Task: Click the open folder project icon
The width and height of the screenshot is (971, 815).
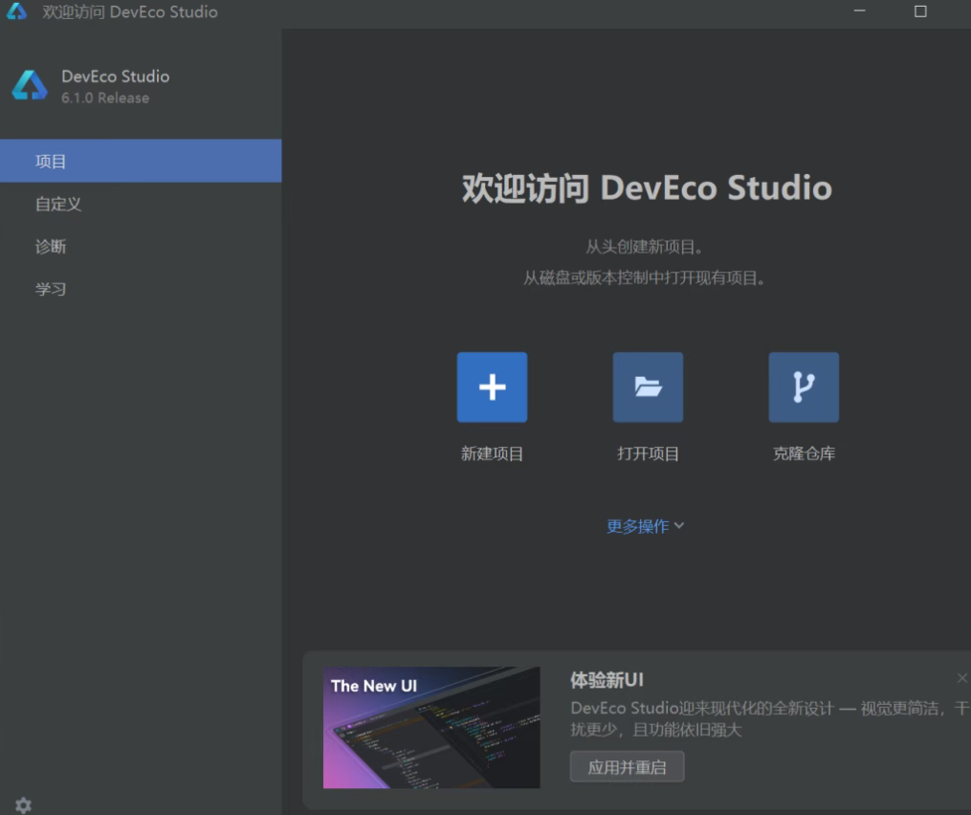Action: [648, 387]
